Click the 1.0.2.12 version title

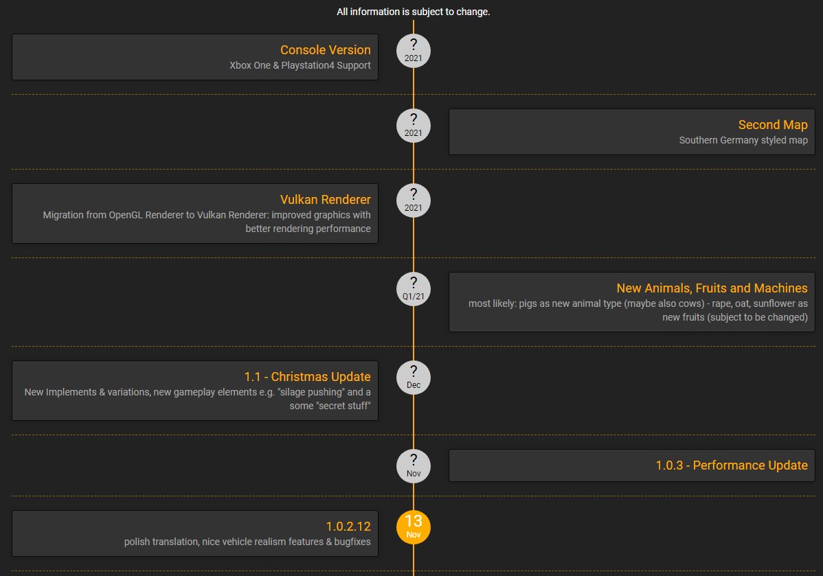coord(348,526)
